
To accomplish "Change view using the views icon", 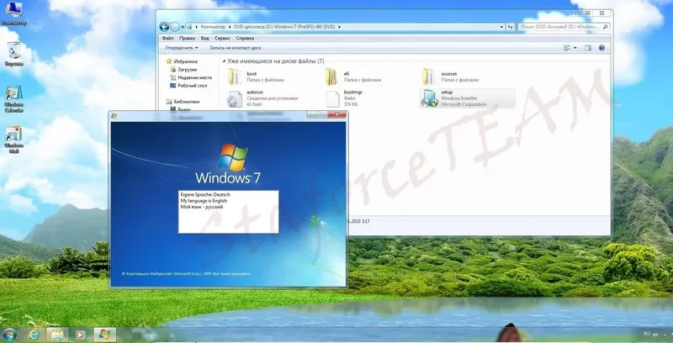I will tap(567, 48).
